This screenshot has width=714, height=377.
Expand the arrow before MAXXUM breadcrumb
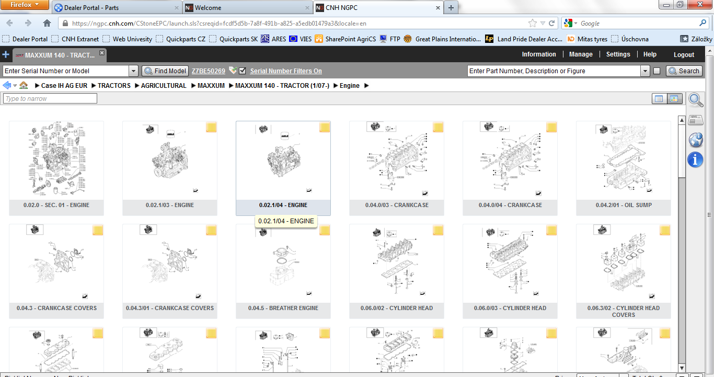click(x=193, y=86)
